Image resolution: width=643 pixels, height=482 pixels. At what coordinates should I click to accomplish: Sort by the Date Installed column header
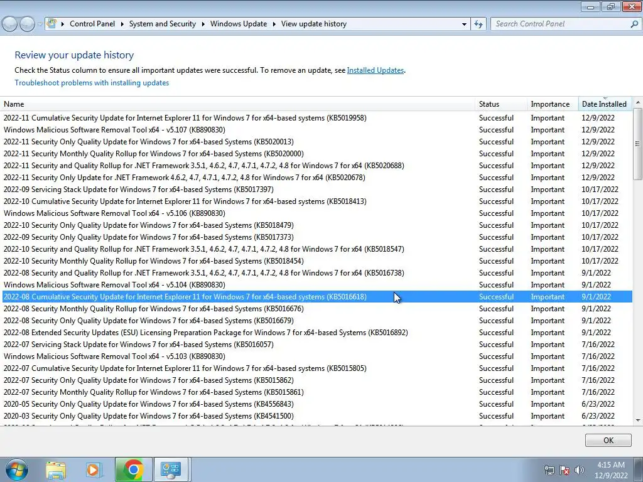click(605, 104)
